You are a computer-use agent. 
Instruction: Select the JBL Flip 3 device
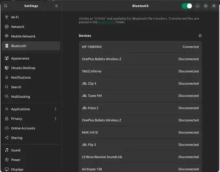(140, 145)
